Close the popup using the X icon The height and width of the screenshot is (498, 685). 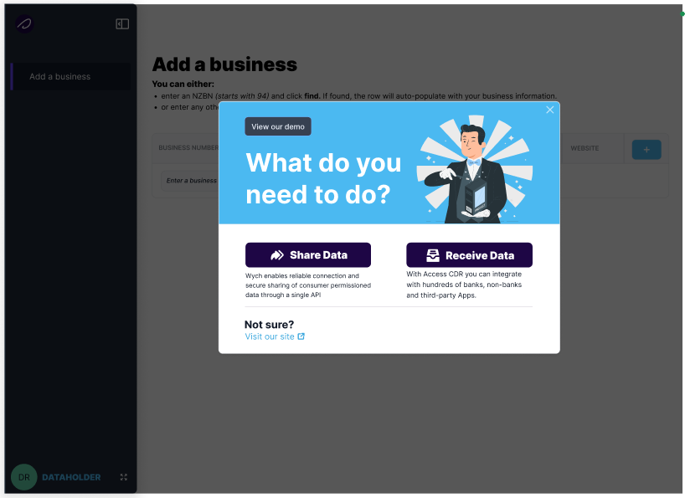click(550, 110)
